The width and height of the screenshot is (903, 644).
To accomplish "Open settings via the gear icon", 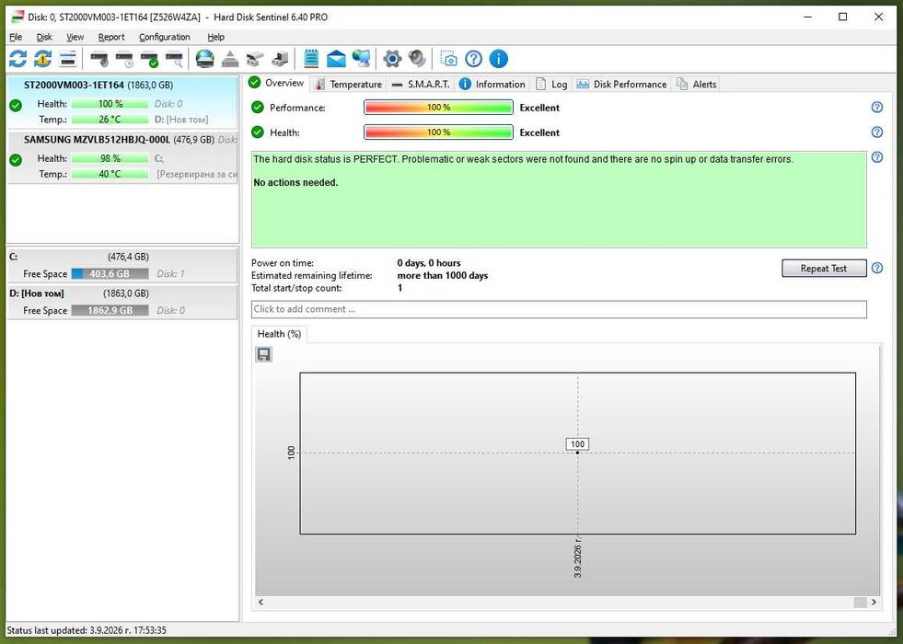I will 392,59.
